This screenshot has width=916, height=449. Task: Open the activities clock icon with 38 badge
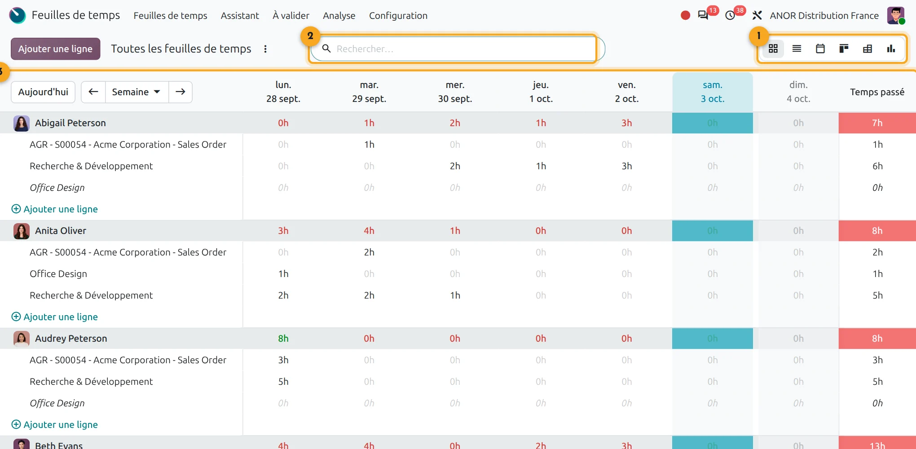(730, 15)
